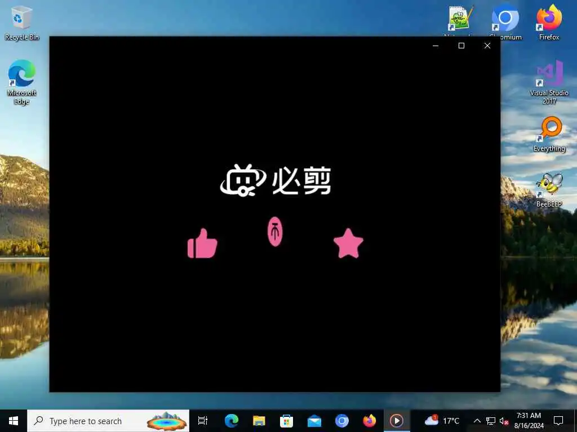The height and width of the screenshot is (432, 577).
Task: Open Firefox desktop shortcut
Action: click(549, 22)
